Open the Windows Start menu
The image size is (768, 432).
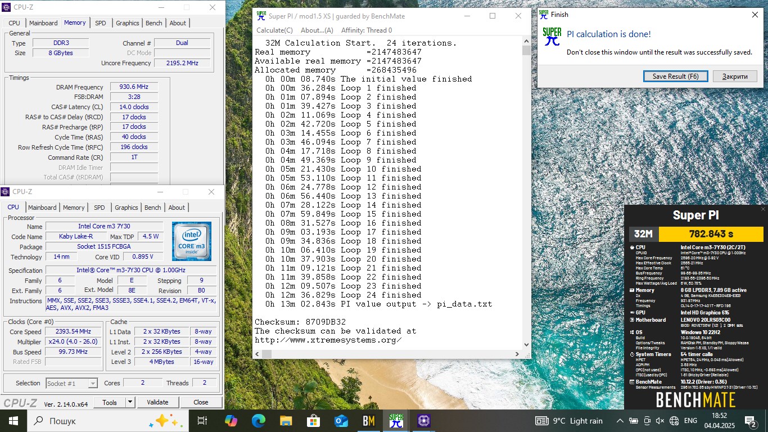[13, 420]
